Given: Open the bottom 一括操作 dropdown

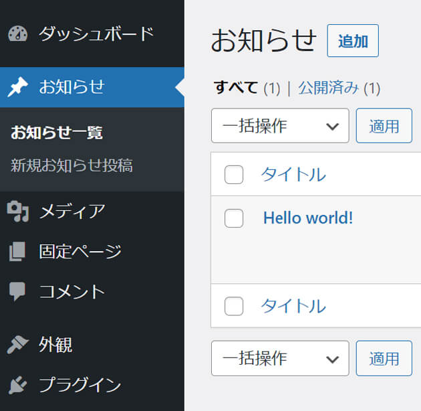Looking at the screenshot, I should tap(280, 358).
